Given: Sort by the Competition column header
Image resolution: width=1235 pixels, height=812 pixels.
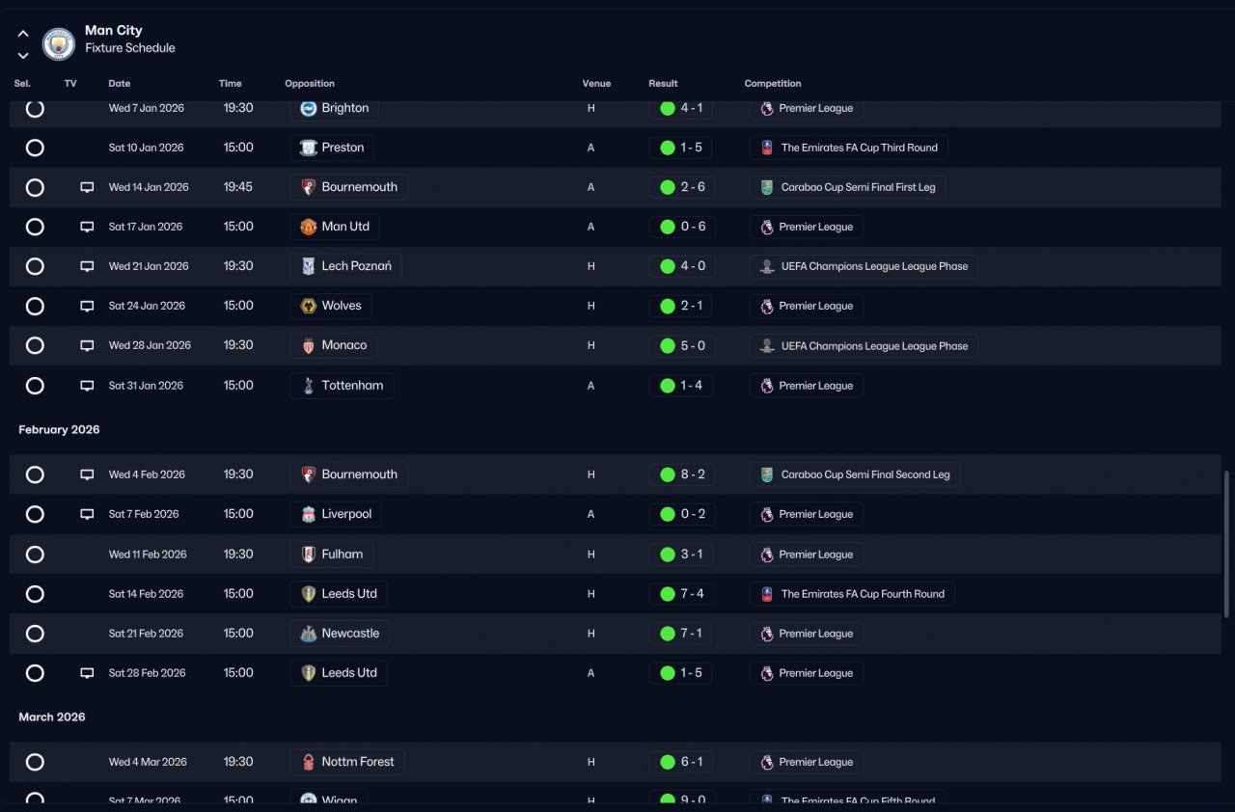Looking at the screenshot, I should tap(773, 84).
